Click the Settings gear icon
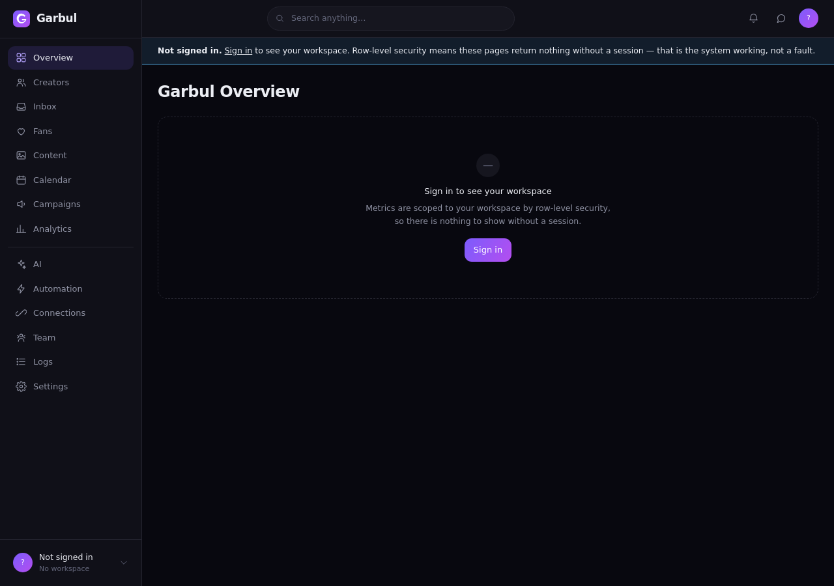834x586 pixels. click(x=21, y=387)
